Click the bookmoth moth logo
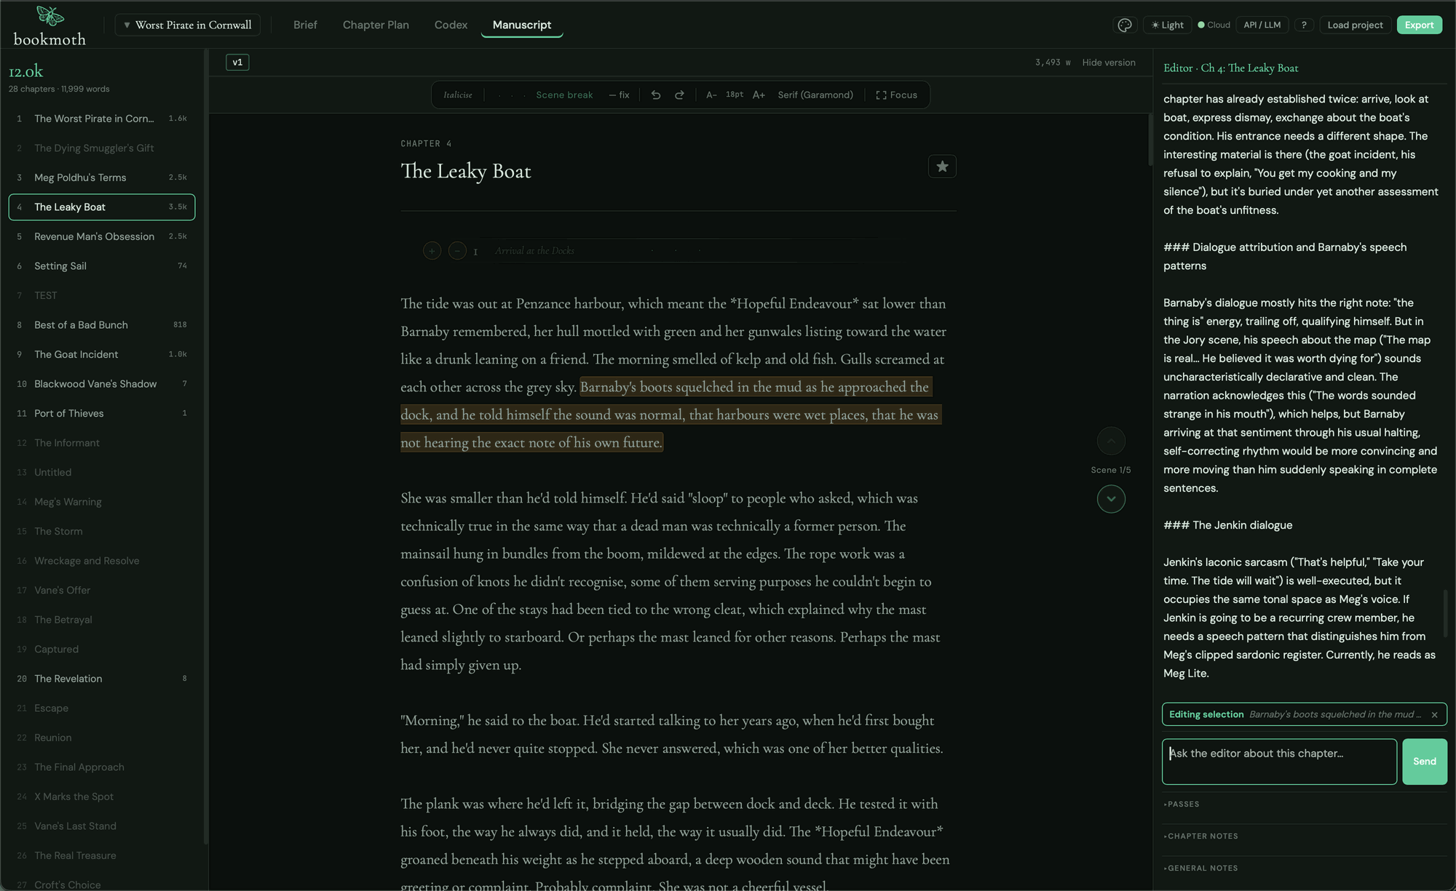1456x891 pixels. tap(50, 15)
